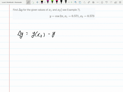Screen dimensions: 123x92
Task: Toggle the Ruler tool
Action: 89,2
